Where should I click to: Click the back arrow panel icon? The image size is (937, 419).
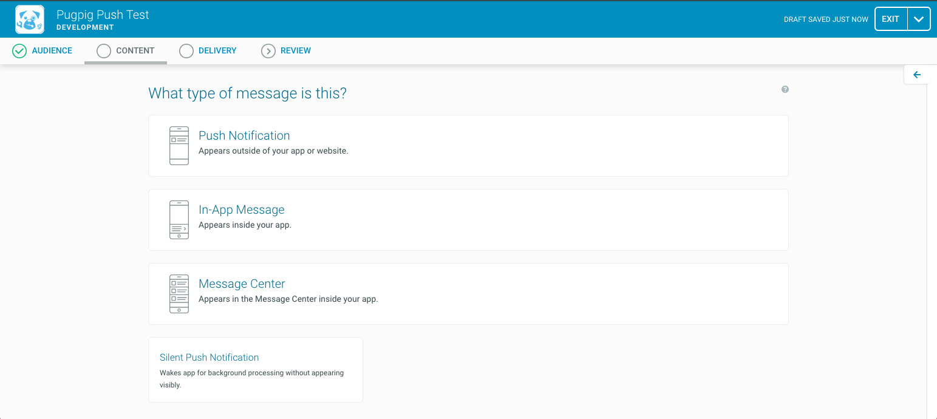(917, 75)
